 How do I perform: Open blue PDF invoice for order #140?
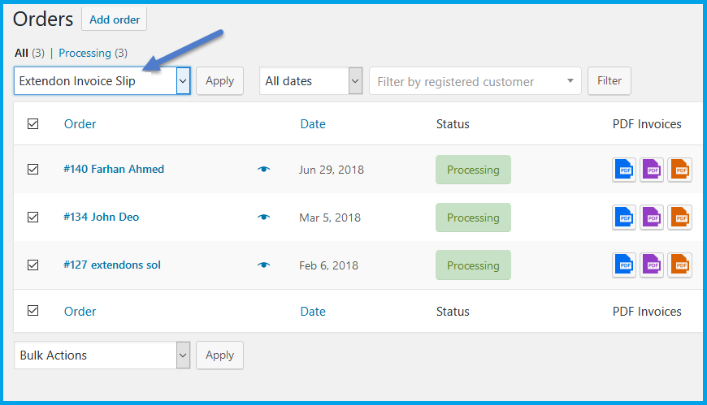(x=624, y=170)
